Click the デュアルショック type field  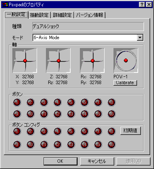pyautogui.click(x=88, y=26)
